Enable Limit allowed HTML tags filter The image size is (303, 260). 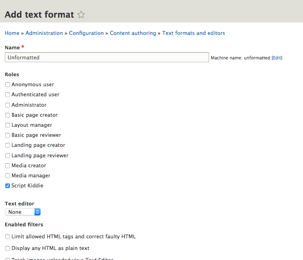pyautogui.click(x=8, y=237)
